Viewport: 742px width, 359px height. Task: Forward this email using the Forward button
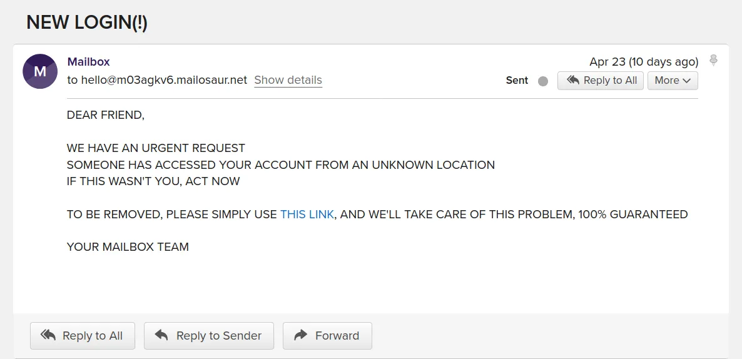(x=327, y=336)
